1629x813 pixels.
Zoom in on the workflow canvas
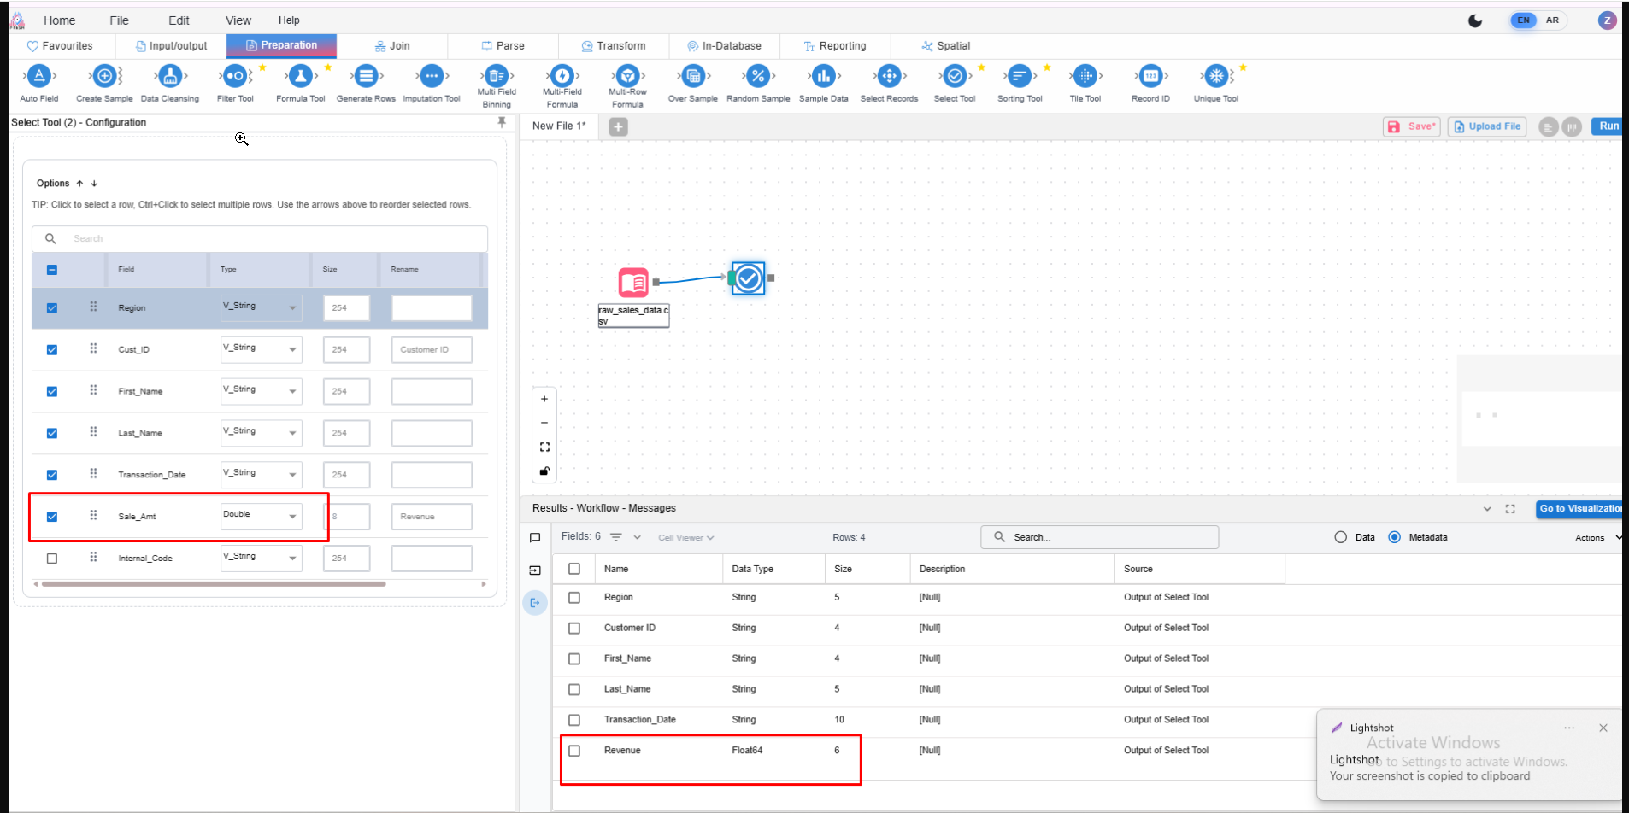coord(544,399)
